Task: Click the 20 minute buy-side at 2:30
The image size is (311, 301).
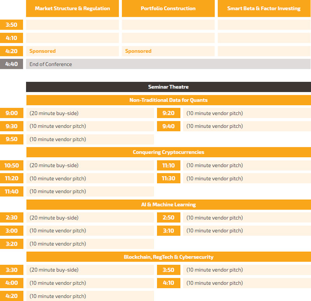Action: tap(90, 217)
